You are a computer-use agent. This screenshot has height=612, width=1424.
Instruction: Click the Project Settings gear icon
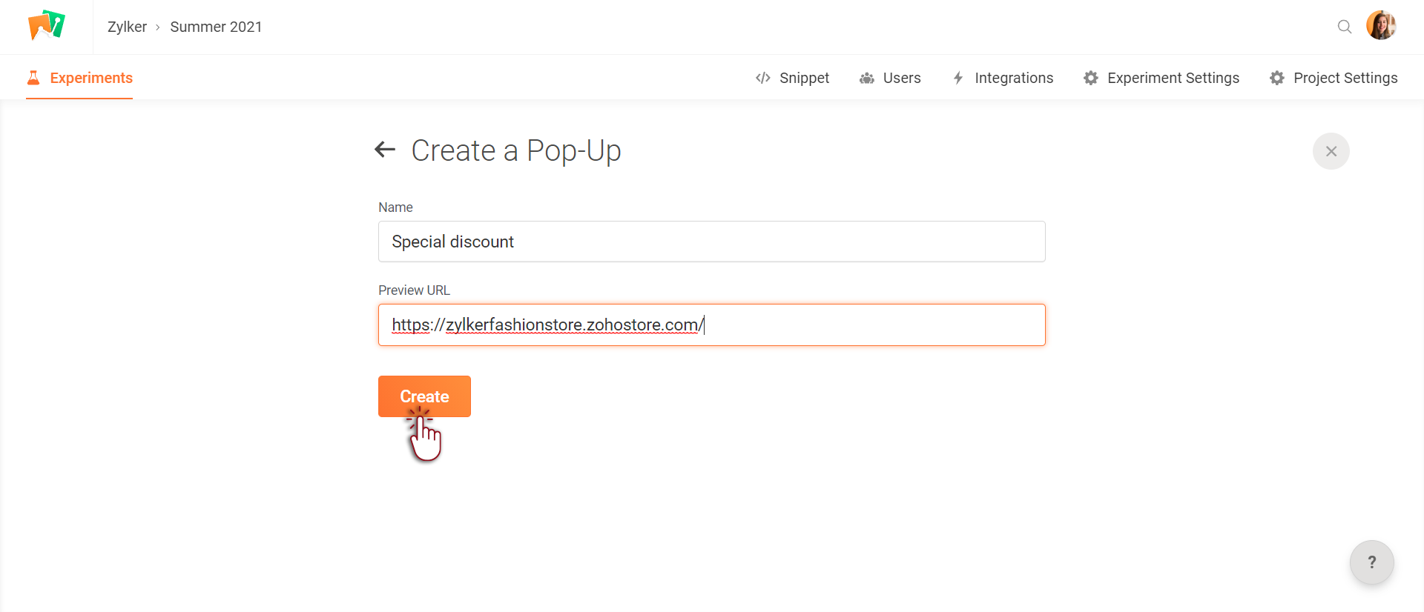click(x=1276, y=78)
